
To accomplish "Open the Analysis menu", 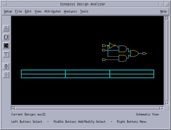I will 70,11.
